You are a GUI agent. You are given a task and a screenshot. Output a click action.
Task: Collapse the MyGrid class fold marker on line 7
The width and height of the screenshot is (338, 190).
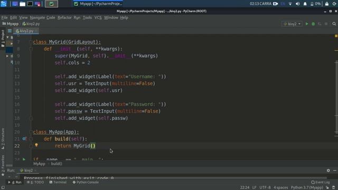31,42
